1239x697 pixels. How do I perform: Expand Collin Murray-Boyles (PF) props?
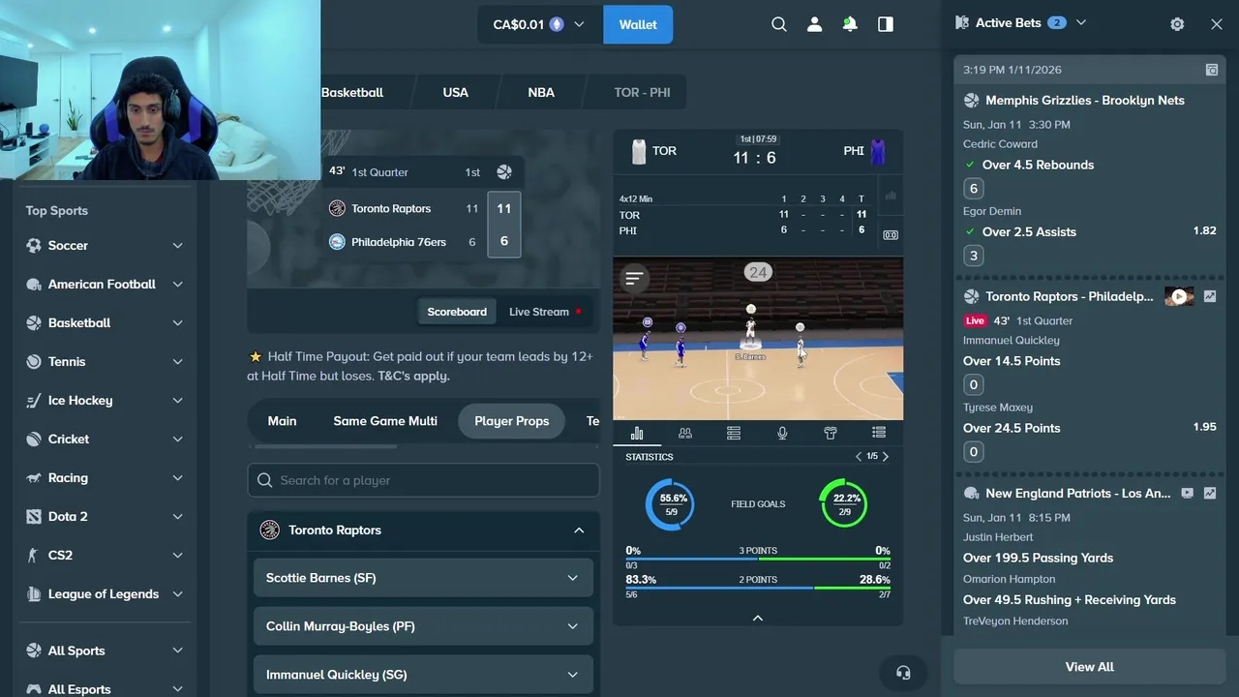423,626
